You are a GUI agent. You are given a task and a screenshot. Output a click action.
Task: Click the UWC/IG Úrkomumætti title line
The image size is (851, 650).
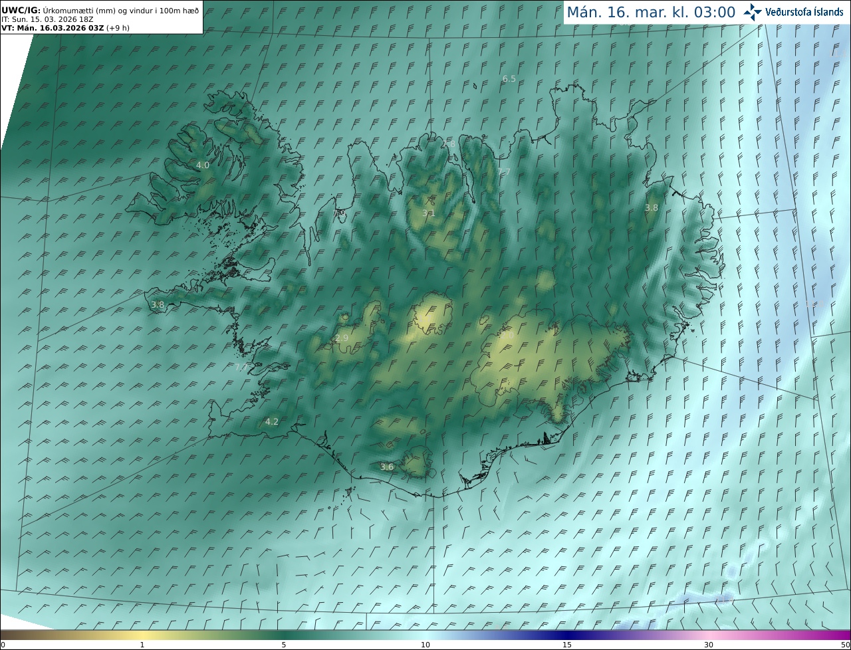pyautogui.click(x=100, y=11)
